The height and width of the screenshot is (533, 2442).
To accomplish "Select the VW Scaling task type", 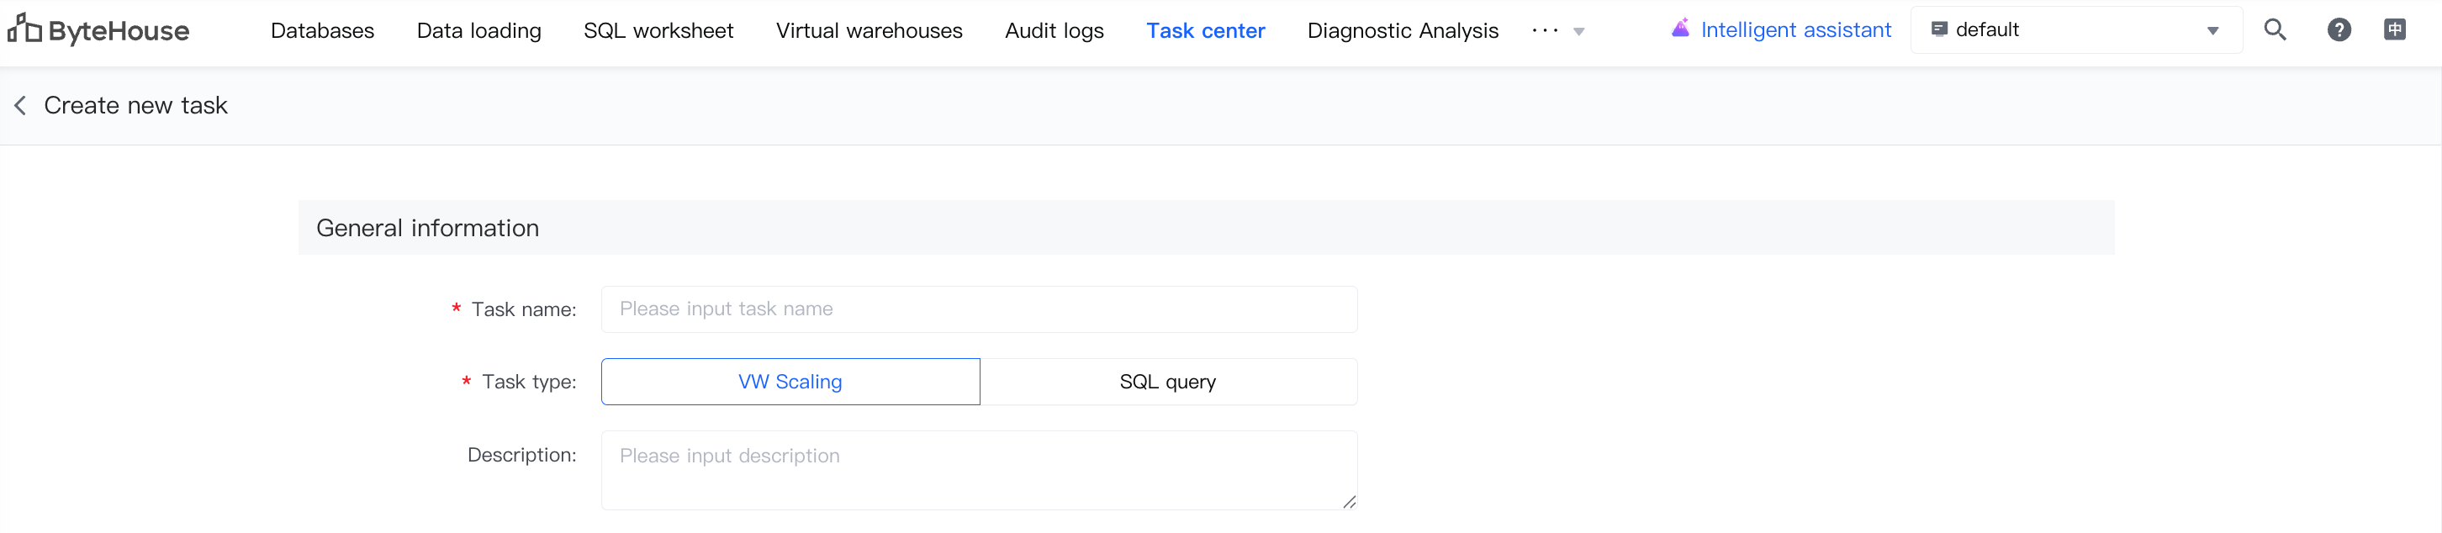I will (790, 382).
